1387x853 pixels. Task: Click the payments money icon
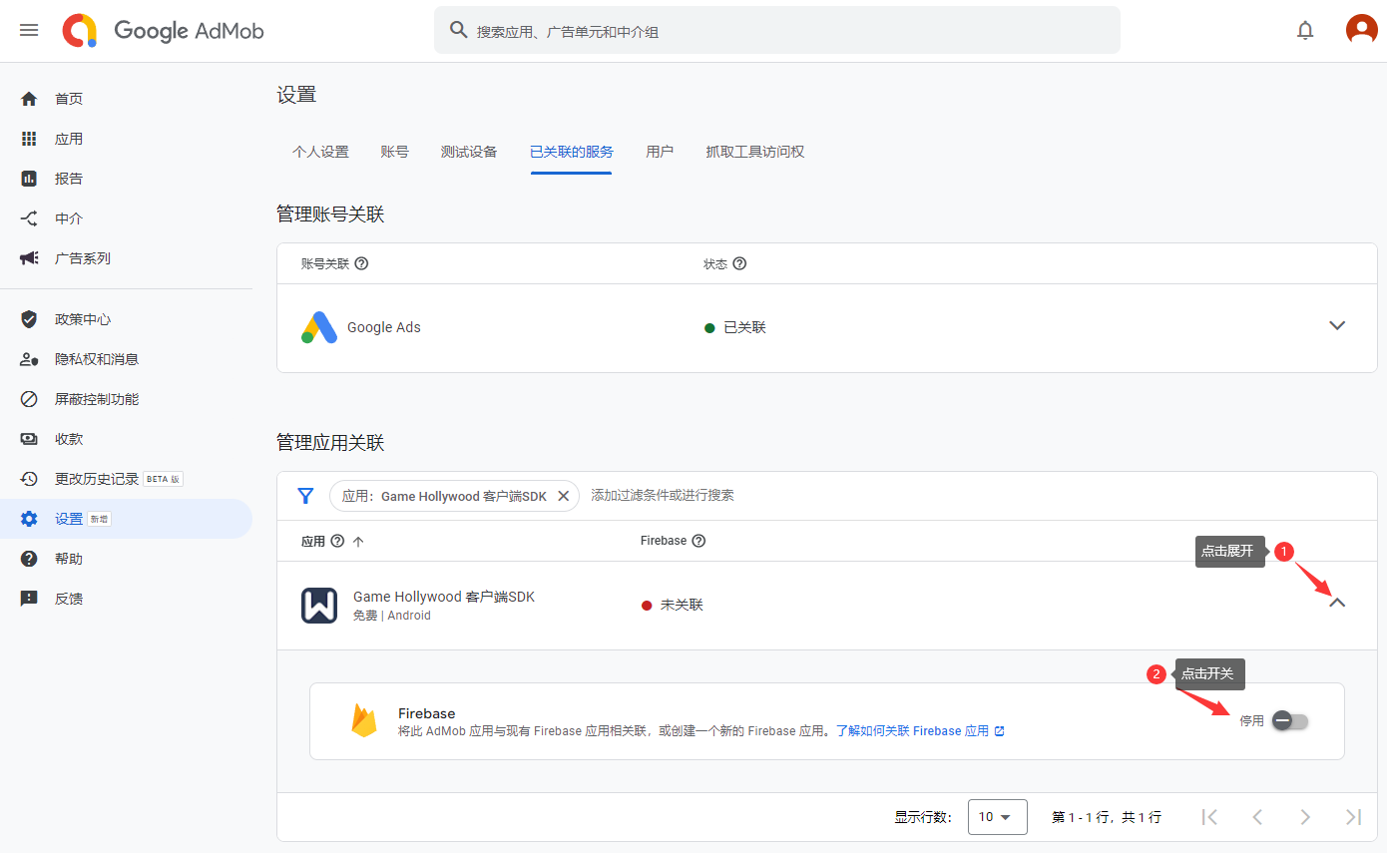click(x=29, y=439)
